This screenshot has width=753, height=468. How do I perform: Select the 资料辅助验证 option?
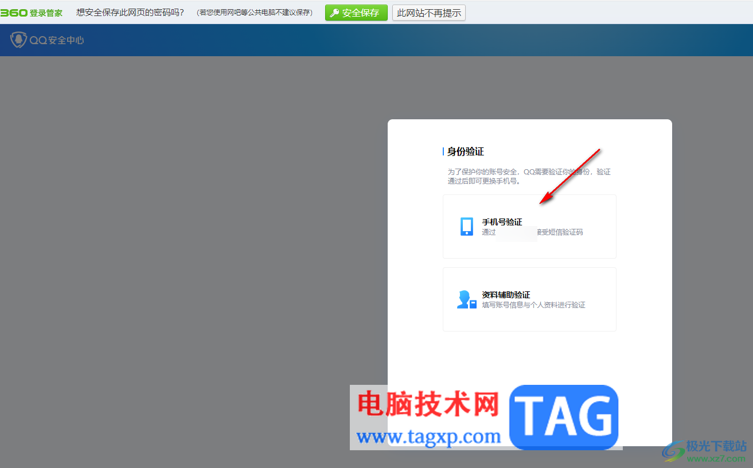tap(529, 299)
